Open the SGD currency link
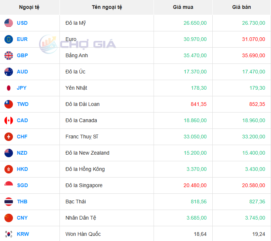Image resolution: width=271 pixels, height=241 pixels. 22,185
